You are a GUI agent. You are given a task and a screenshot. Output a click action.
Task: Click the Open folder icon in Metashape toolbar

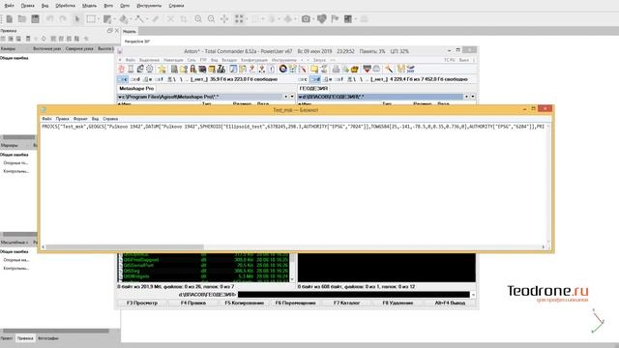[x=22, y=19]
